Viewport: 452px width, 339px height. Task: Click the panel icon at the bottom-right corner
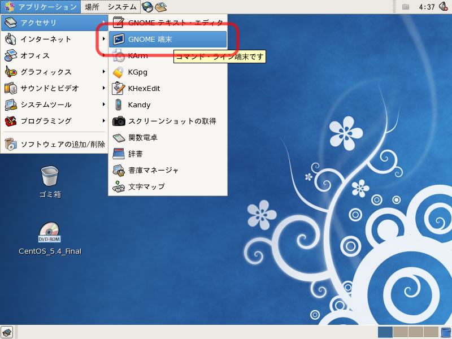coord(446,332)
